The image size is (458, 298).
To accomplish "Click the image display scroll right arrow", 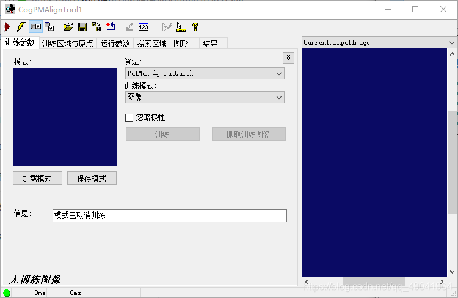I will 442,282.
